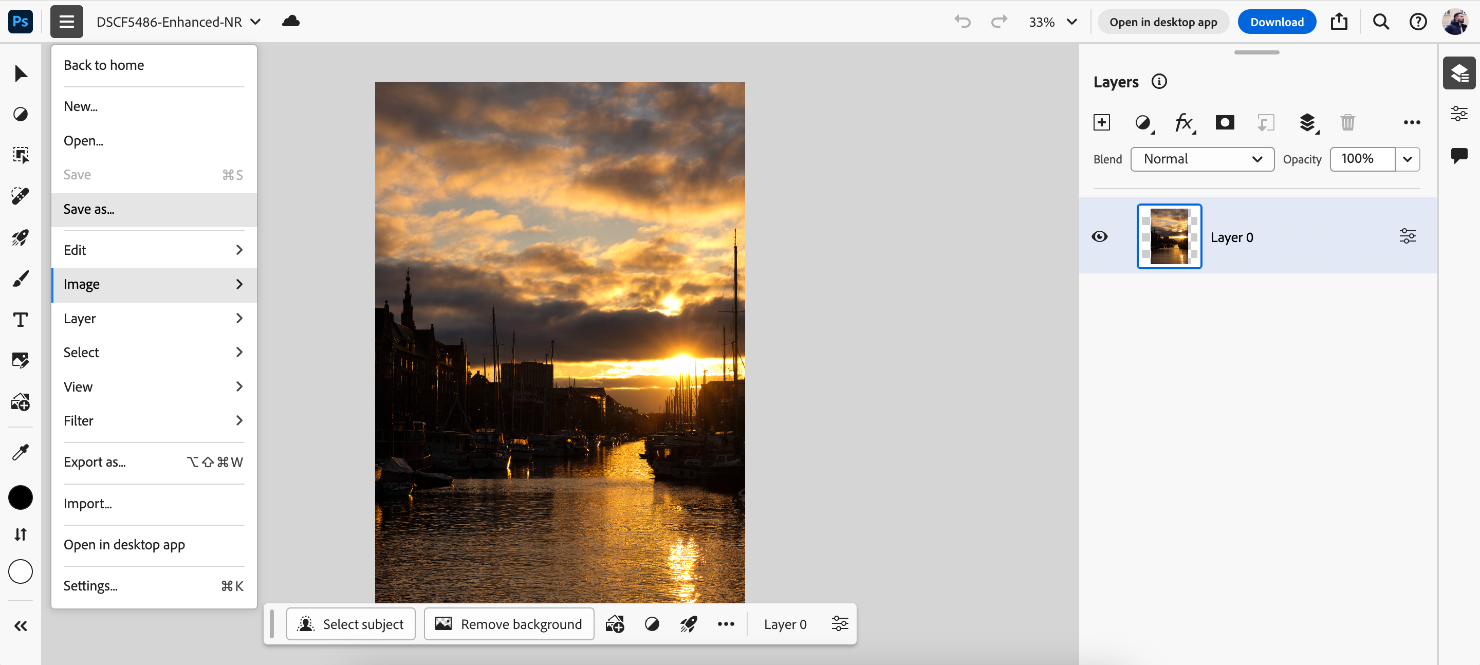This screenshot has height=665, width=1480.
Task: Open the Opacity dropdown arrow
Action: (1407, 159)
